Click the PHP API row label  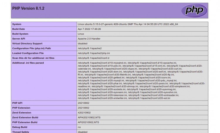tap(18, 103)
